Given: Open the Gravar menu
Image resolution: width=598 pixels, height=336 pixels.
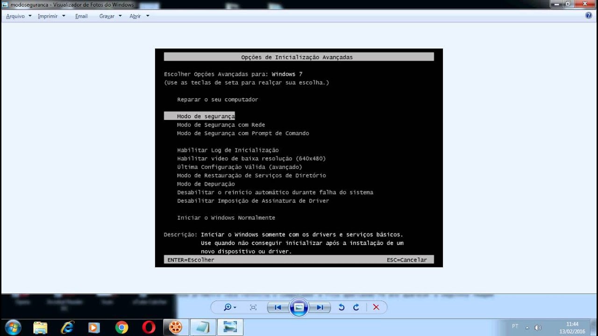Looking at the screenshot, I should tap(107, 16).
